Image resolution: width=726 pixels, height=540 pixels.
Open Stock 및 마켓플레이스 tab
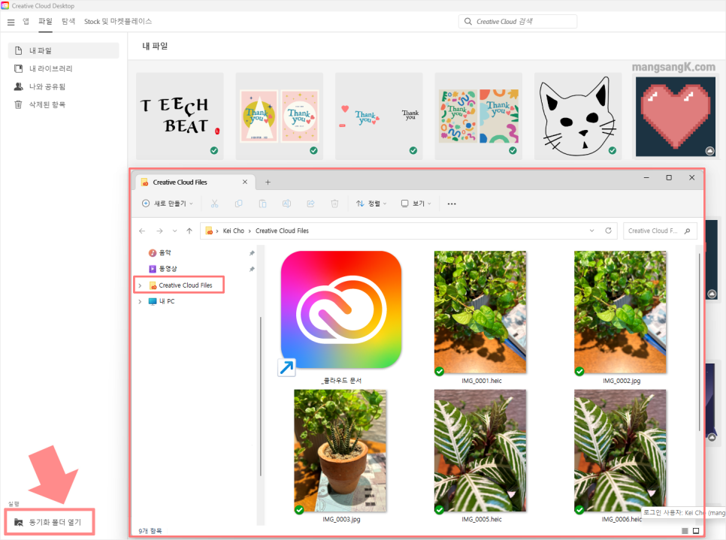coord(117,21)
